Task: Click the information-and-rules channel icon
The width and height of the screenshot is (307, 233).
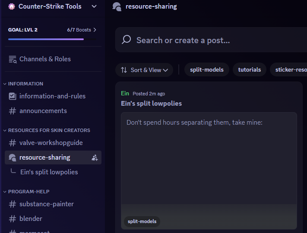Action: point(13,96)
